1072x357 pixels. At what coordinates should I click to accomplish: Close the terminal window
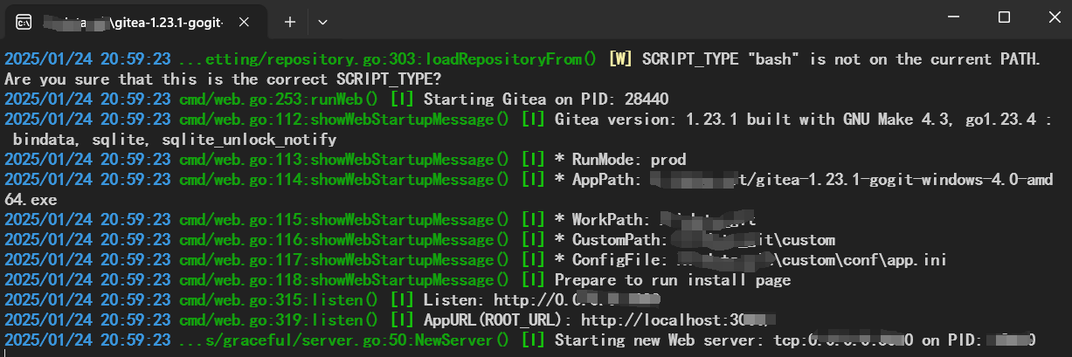1048,17
